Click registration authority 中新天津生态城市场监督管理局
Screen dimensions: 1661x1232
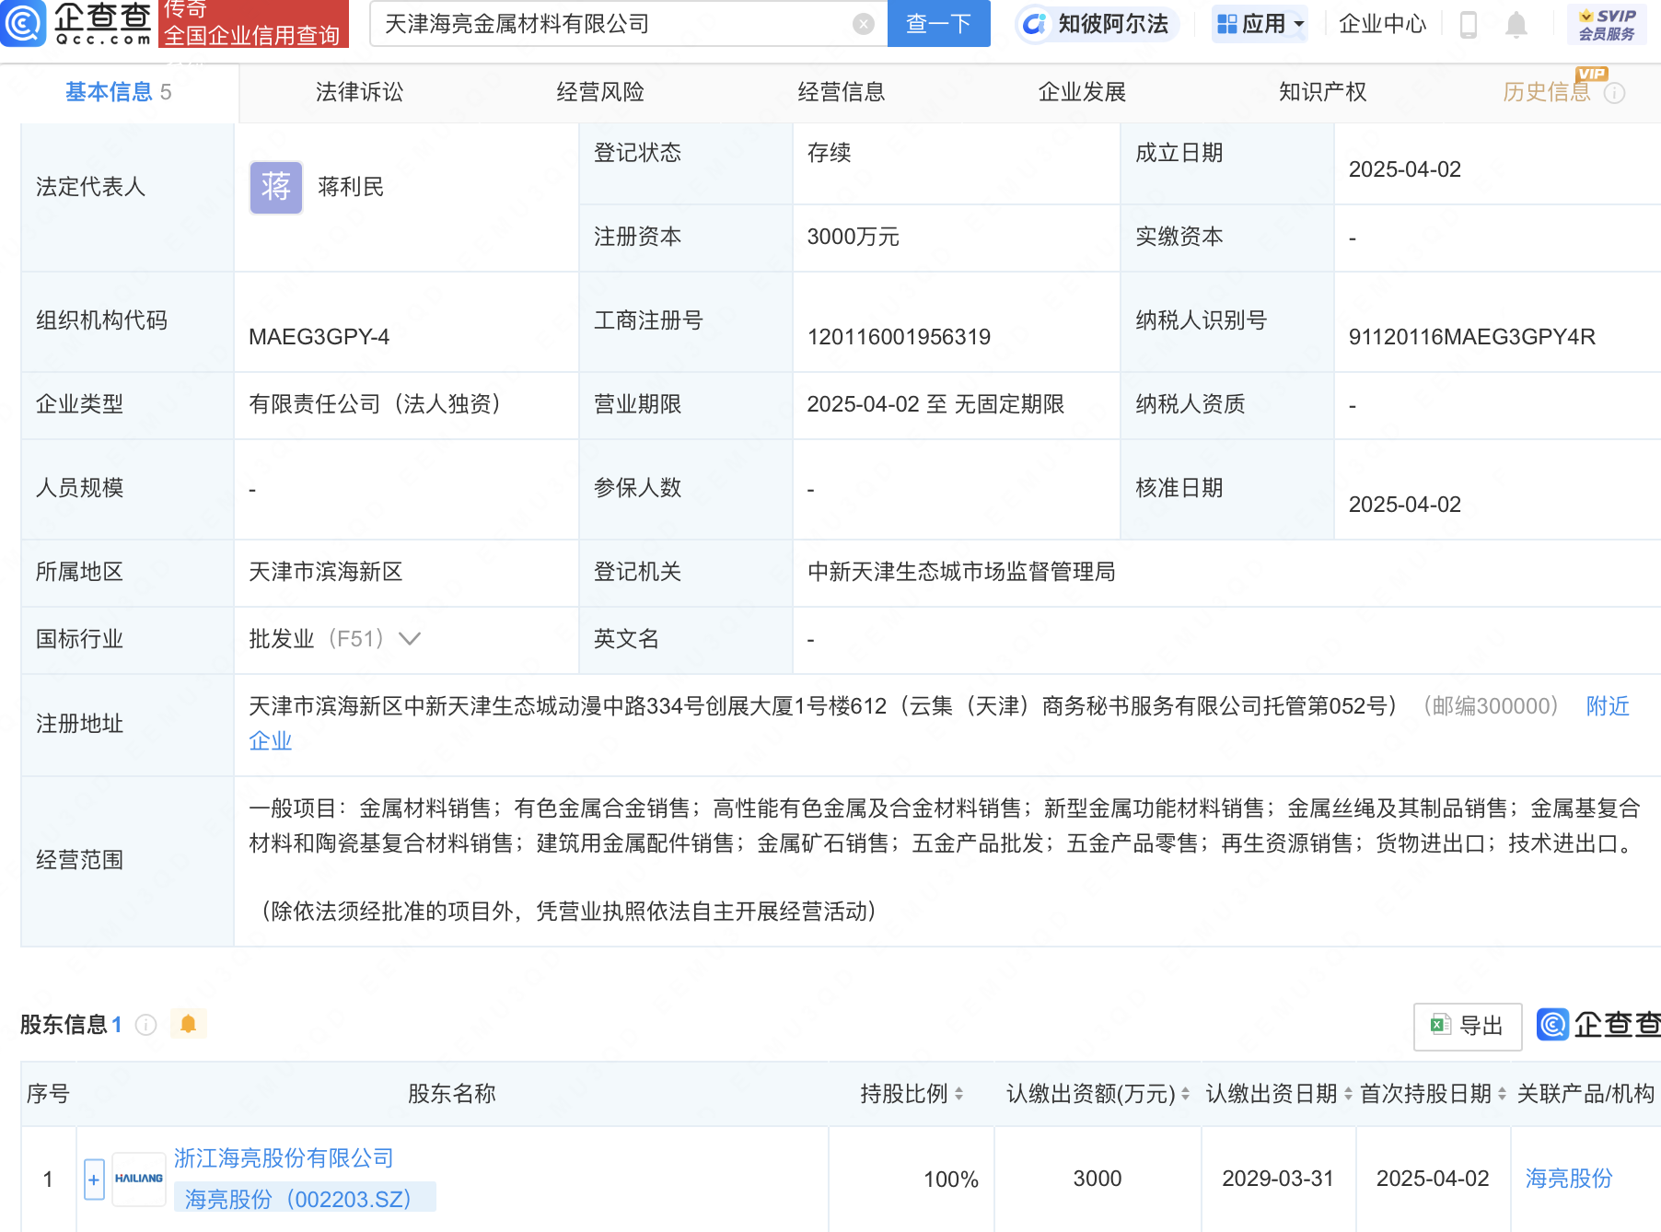[961, 572]
